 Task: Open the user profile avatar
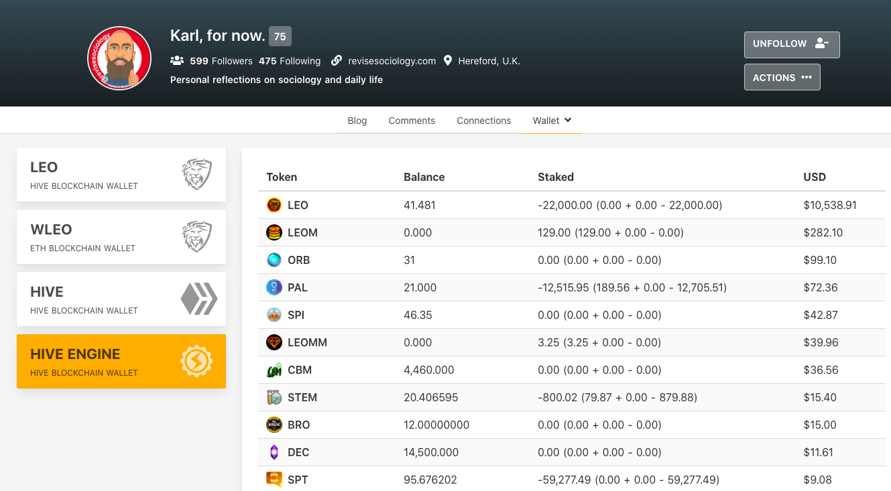point(119,58)
